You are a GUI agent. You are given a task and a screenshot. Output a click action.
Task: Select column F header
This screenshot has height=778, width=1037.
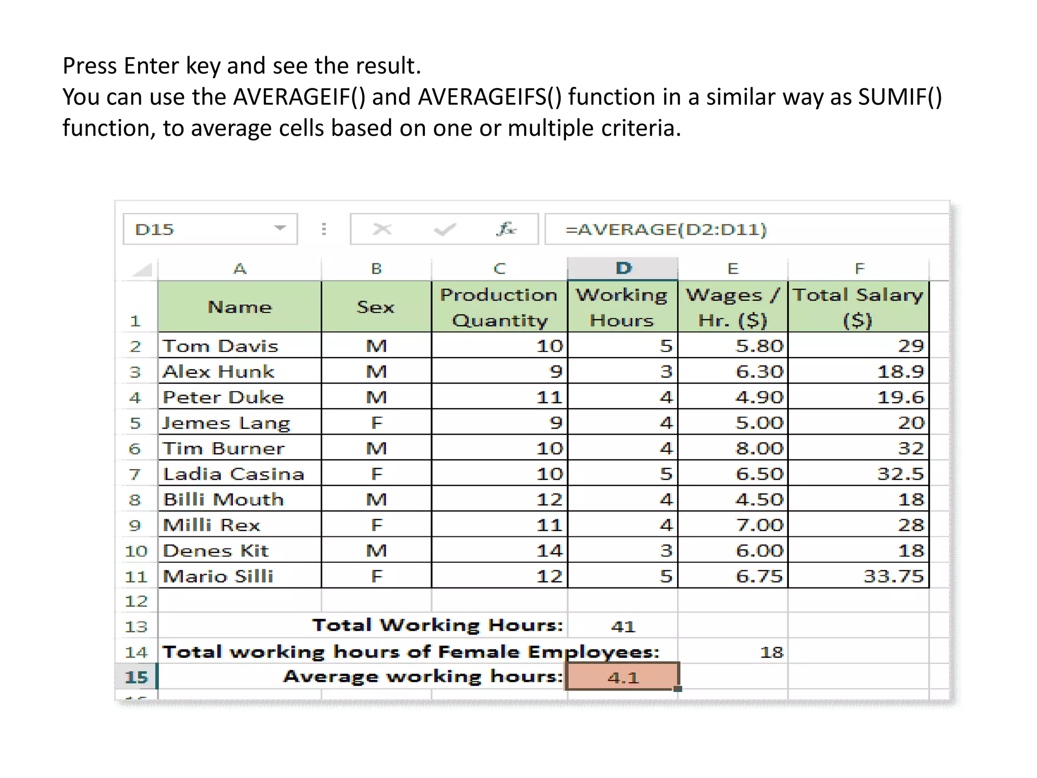tap(859, 269)
